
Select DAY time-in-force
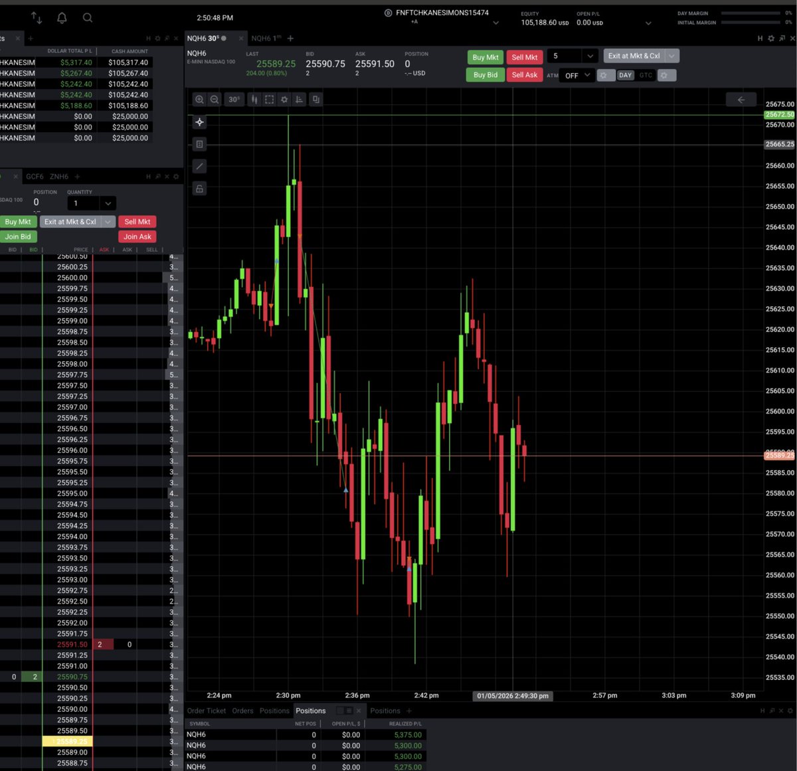[626, 75]
